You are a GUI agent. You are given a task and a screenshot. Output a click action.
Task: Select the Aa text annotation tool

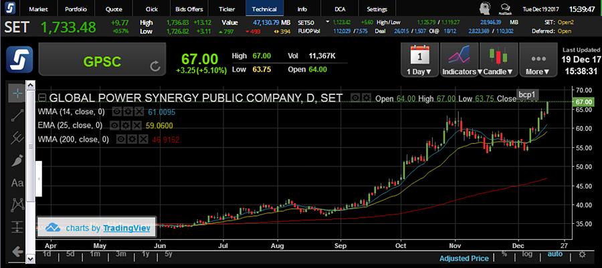tap(17, 183)
